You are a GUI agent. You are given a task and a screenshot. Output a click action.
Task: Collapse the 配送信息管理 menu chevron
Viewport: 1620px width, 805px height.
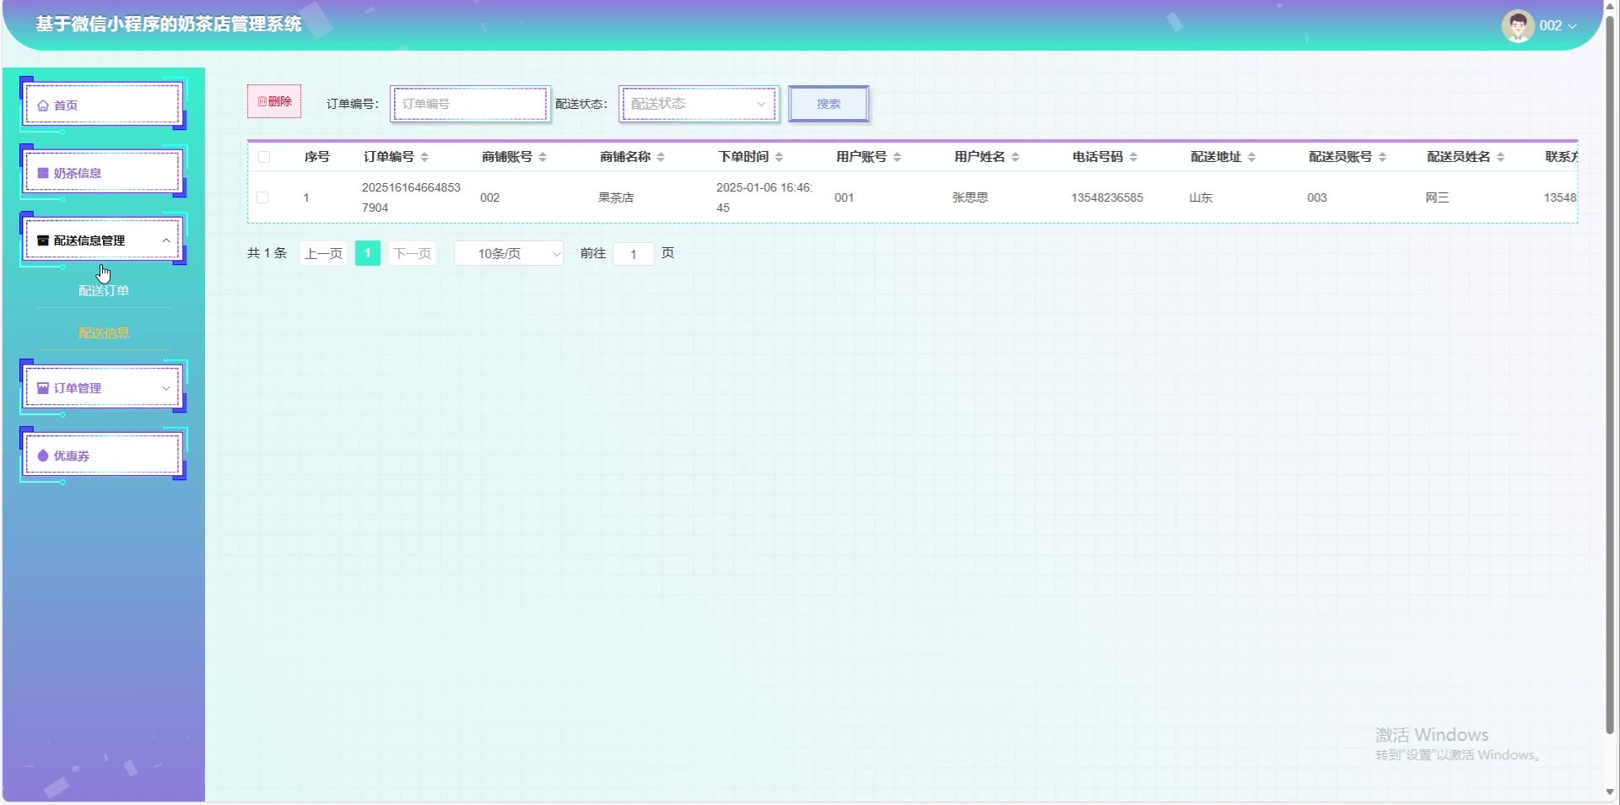[166, 240]
